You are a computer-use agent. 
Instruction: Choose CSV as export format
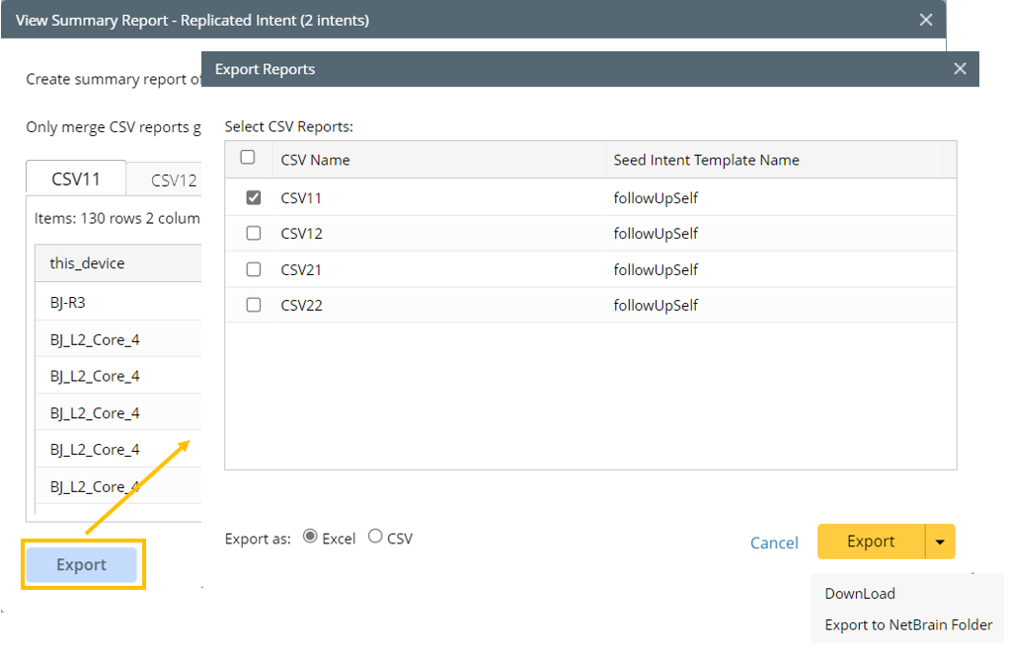[x=375, y=538]
